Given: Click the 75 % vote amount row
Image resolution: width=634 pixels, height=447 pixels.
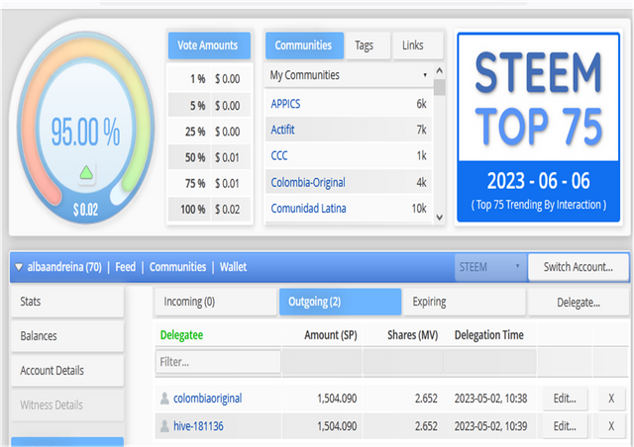Looking at the screenshot, I should [210, 183].
